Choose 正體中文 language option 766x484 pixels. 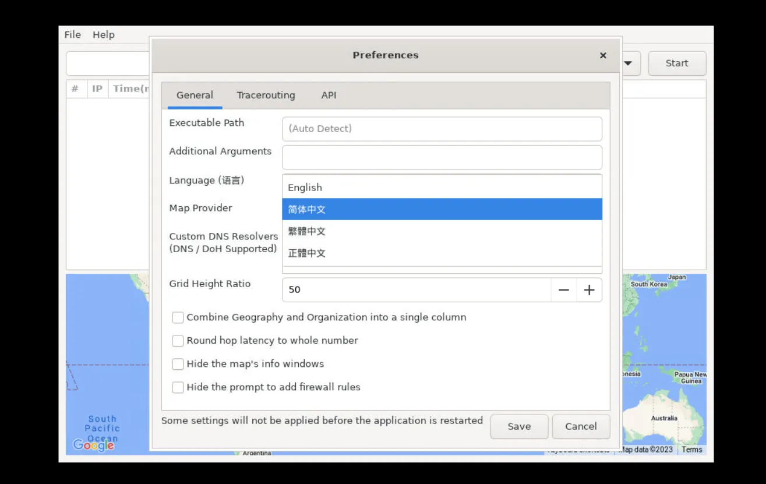[442, 253]
